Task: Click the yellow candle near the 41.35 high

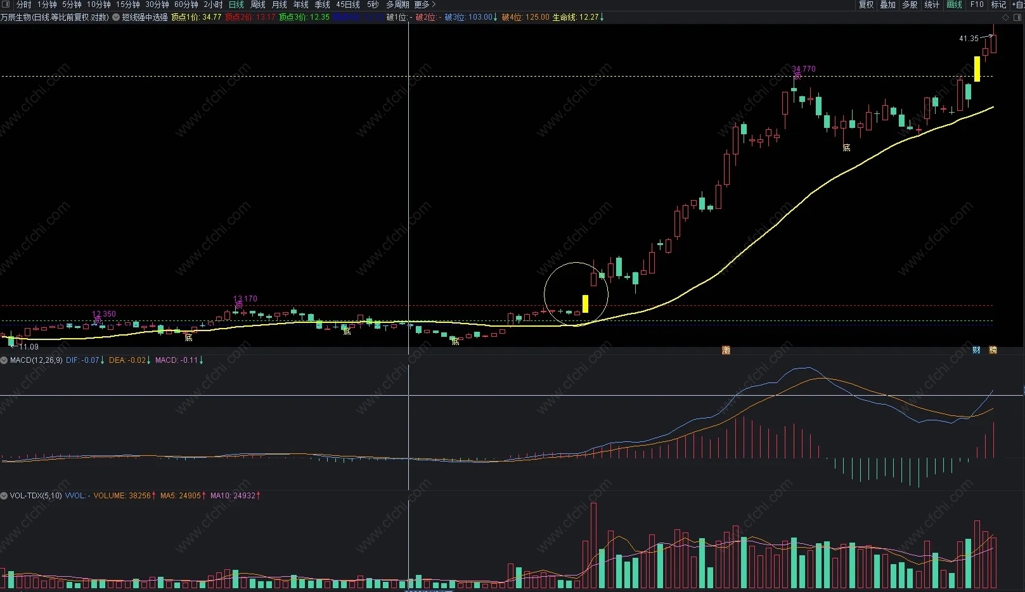Action: (x=977, y=69)
